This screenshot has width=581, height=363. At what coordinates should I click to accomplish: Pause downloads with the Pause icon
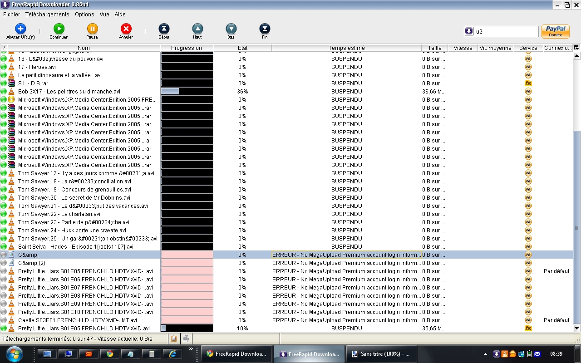[92, 29]
